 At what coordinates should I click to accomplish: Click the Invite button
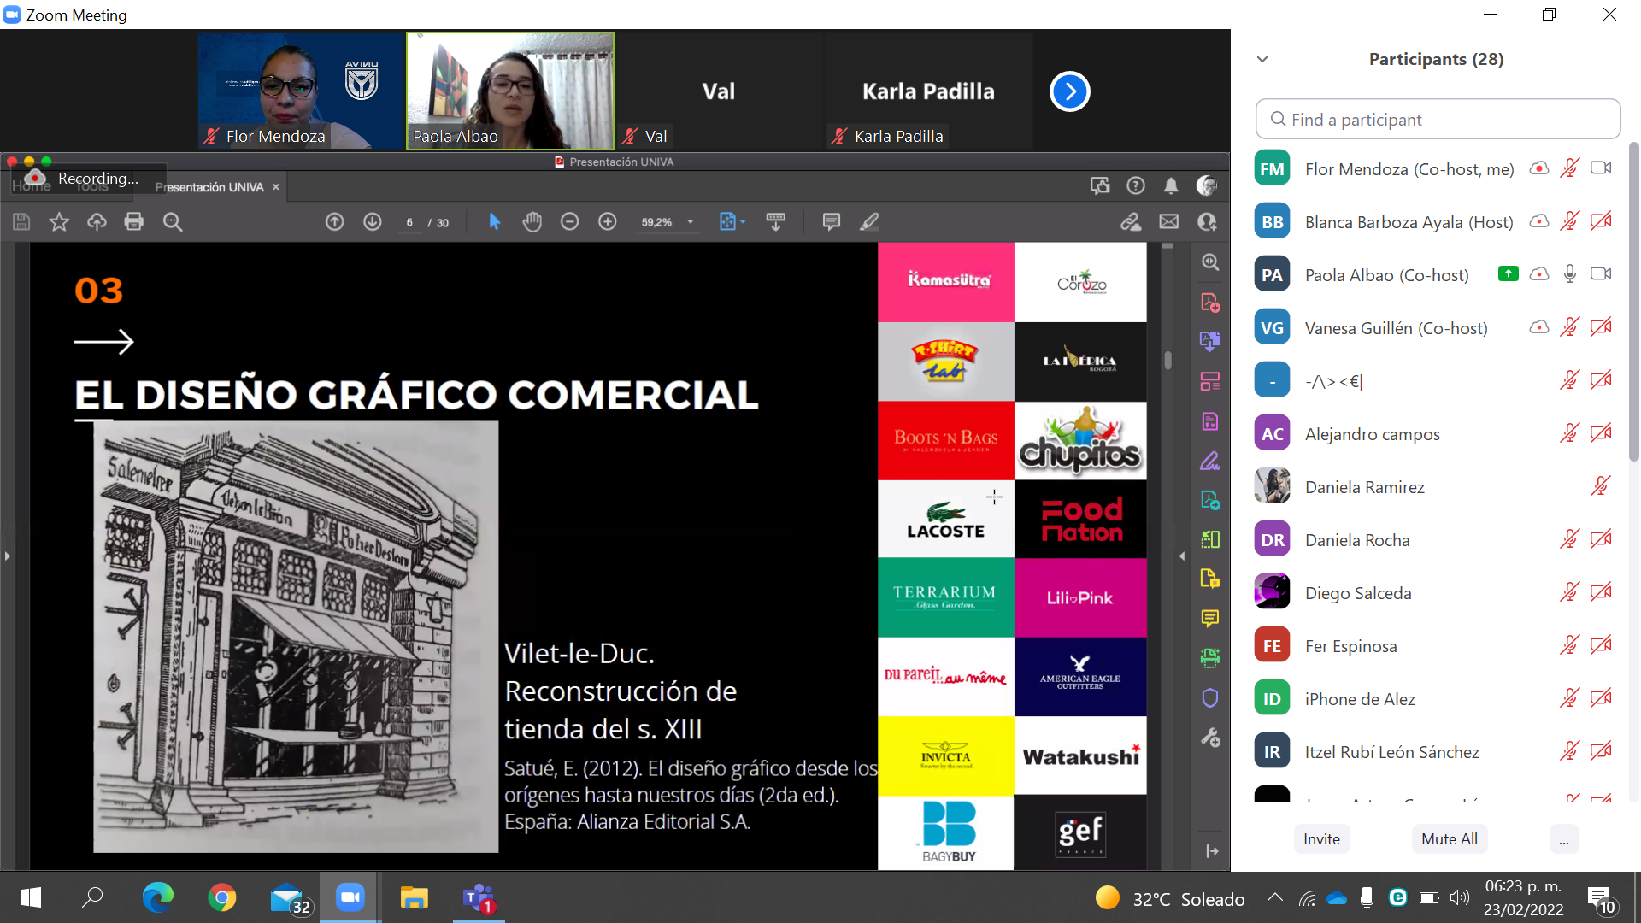click(x=1321, y=839)
